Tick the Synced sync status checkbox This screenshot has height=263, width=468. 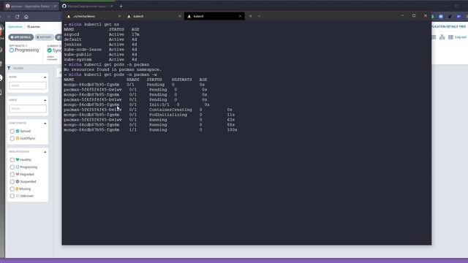[12, 131]
